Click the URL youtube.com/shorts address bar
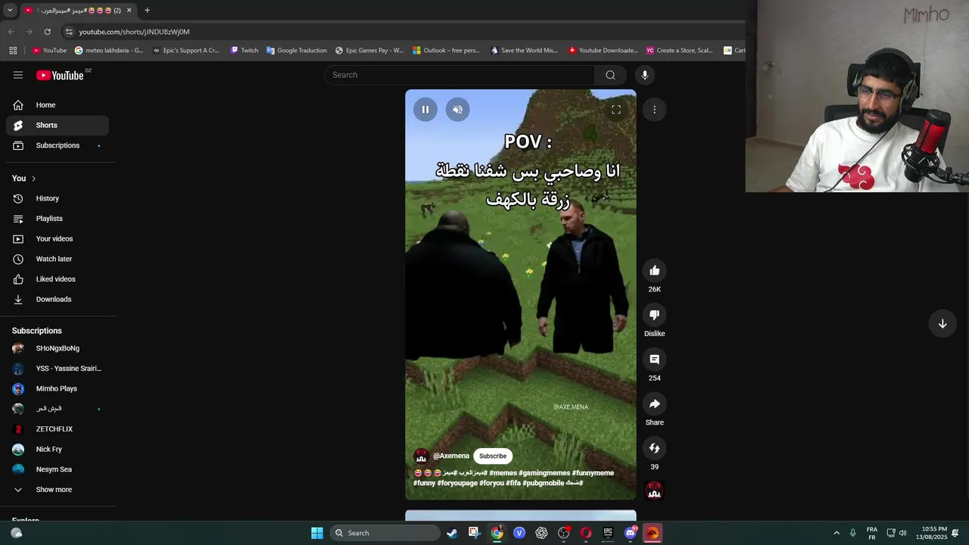The width and height of the screenshot is (969, 545). [x=134, y=32]
